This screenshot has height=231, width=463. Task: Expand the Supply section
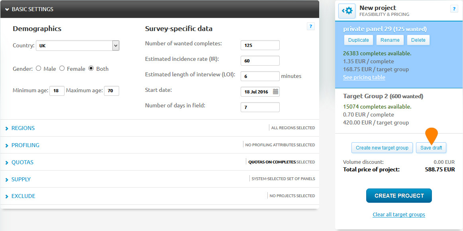tap(21, 179)
